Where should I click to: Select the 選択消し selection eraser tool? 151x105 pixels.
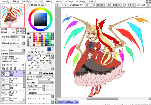click(48, 62)
